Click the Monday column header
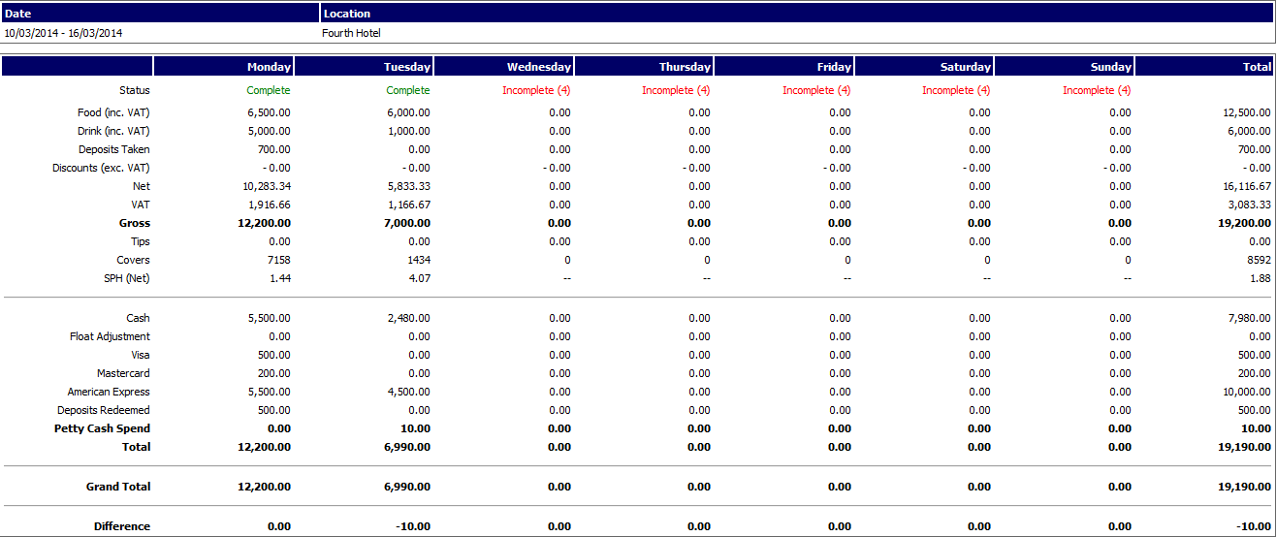 coord(269,67)
